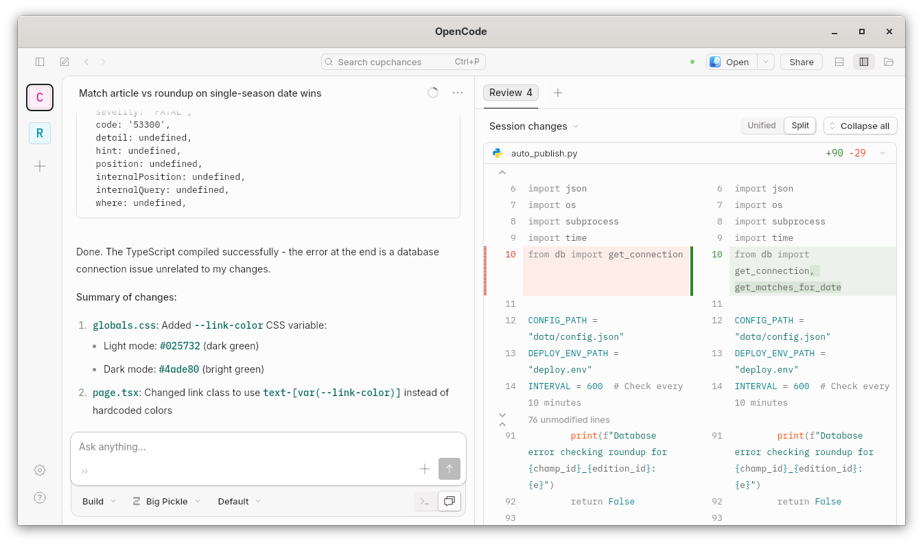
Task: Click the Share button
Action: (801, 62)
